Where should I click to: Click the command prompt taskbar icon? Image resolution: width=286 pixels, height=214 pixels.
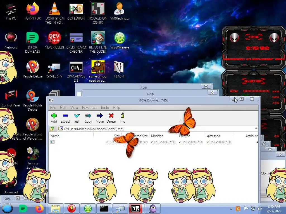(x=104, y=208)
